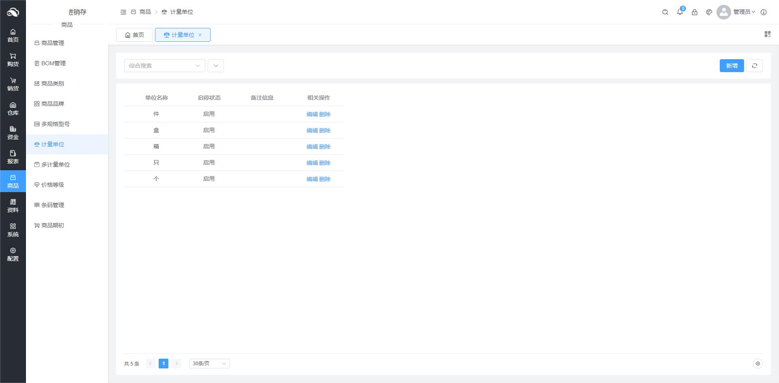Click 编辑 for the 件 unit row

[x=312, y=114]
